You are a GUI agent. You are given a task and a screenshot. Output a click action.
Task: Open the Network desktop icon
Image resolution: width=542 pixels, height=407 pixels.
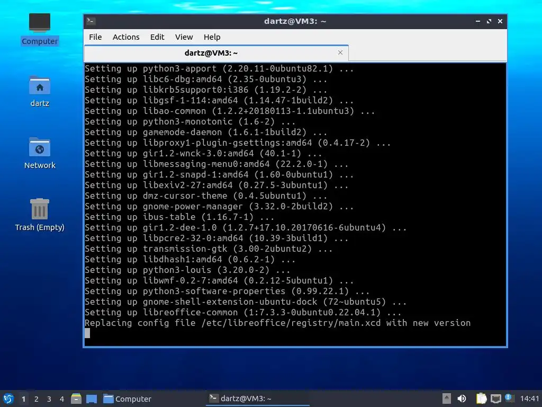tap(39, 153)
